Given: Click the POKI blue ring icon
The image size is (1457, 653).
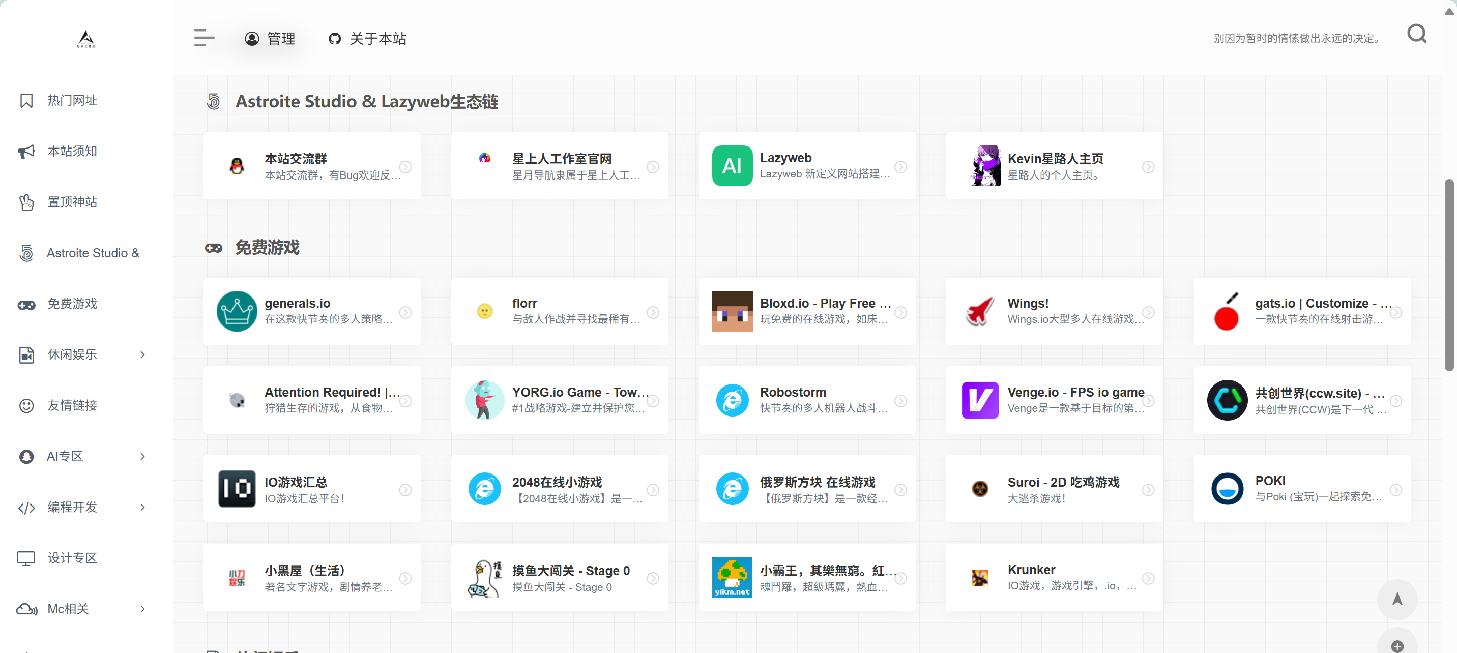Looking at the screenshot, I should 1228,489.
